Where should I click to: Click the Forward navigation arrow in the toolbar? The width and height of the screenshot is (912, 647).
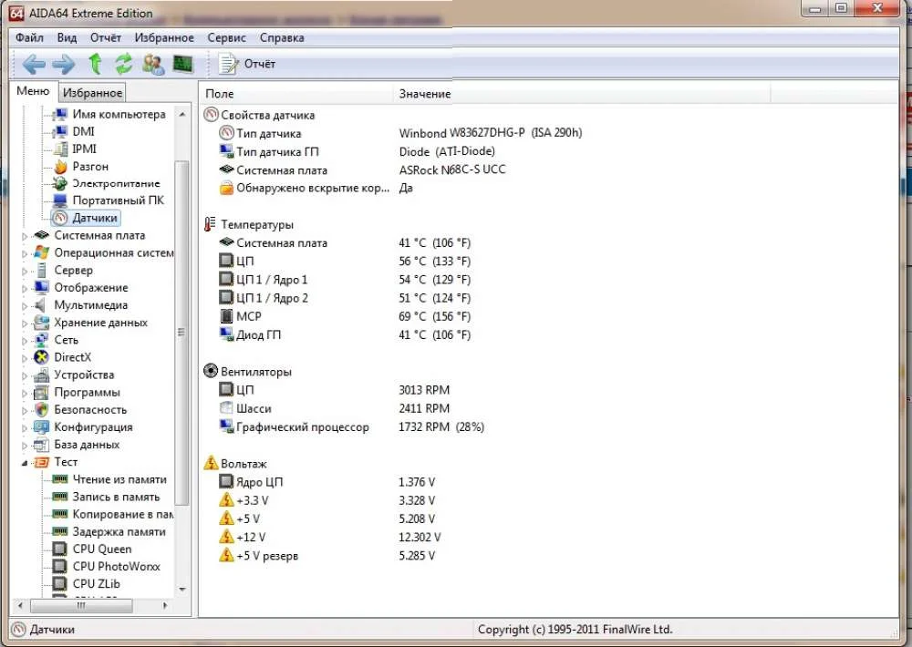point(64,64)
